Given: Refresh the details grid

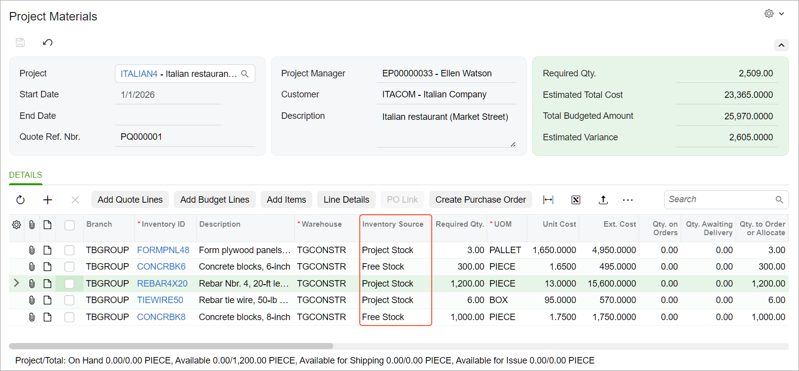Looking at the screenshot, I should pyautogui.click(x=20, y=200).
